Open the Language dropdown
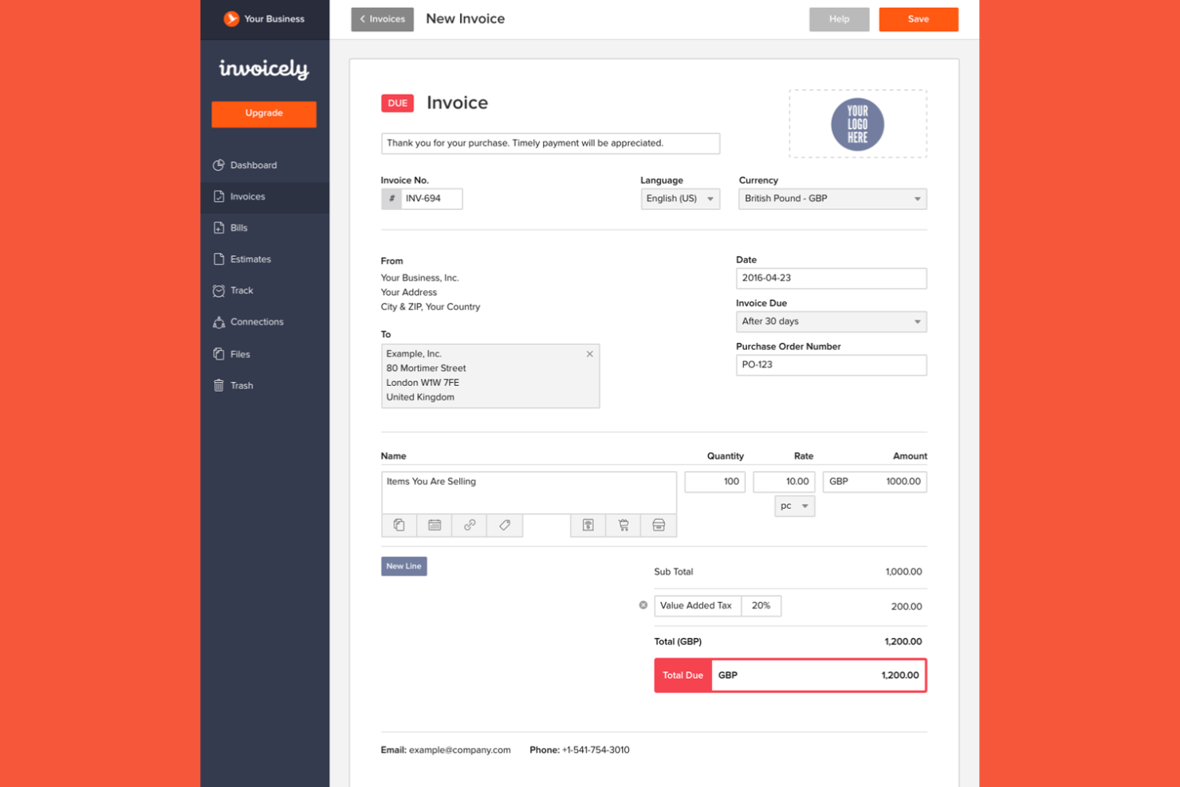Screen dimensions: 1180x787 (679, 199)
